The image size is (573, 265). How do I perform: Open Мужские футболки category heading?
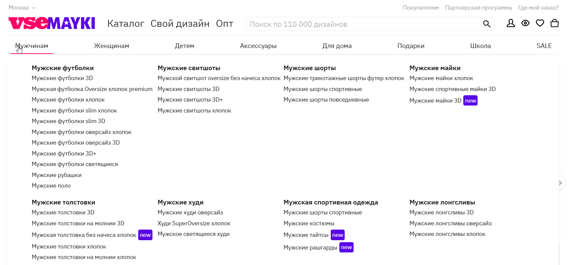tap(63, 68)
